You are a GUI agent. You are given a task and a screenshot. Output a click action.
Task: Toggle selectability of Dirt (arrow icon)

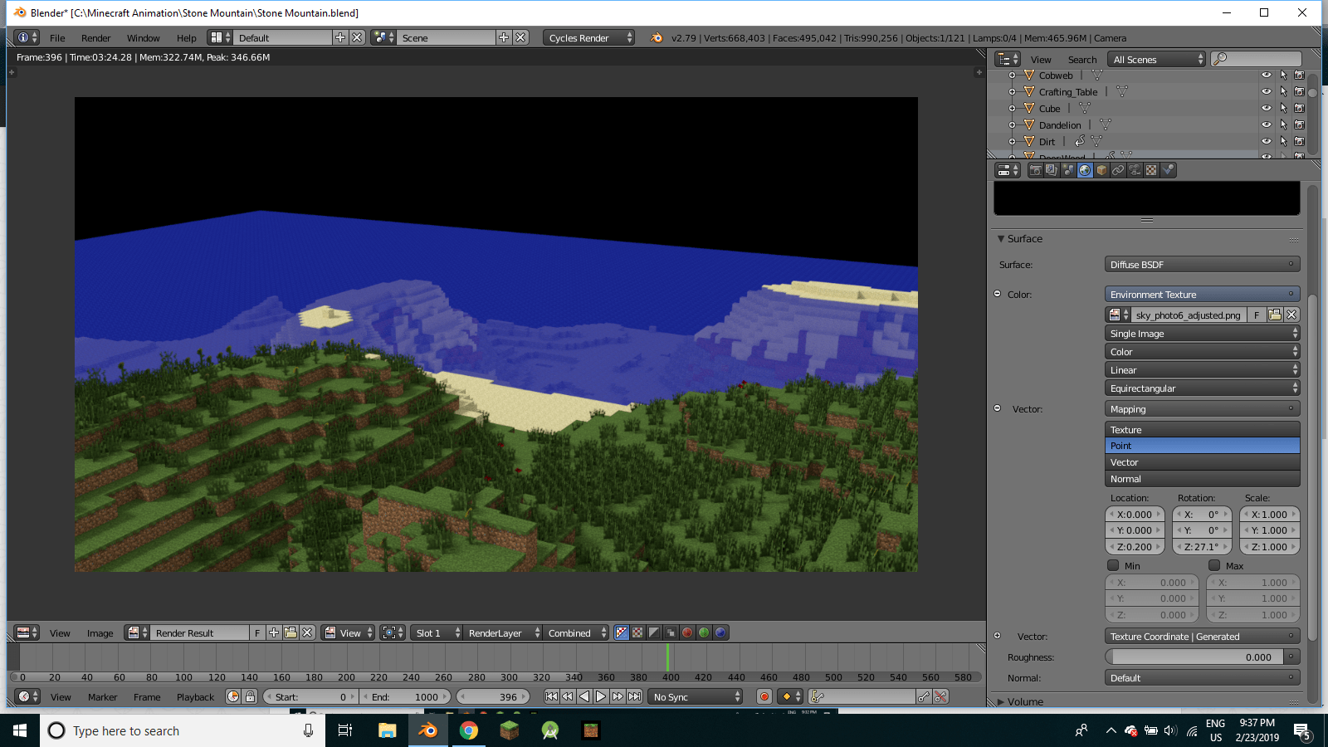(x=1283, y=141)
